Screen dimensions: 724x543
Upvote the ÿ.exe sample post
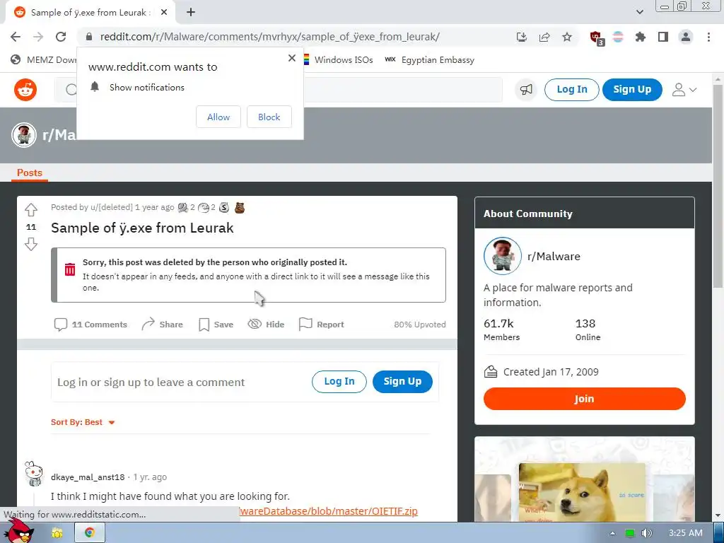[x=31, y=209]
